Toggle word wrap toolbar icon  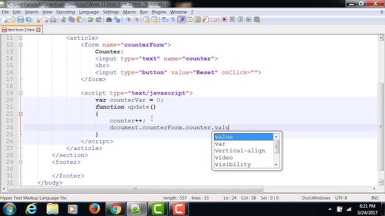point(165,20)
